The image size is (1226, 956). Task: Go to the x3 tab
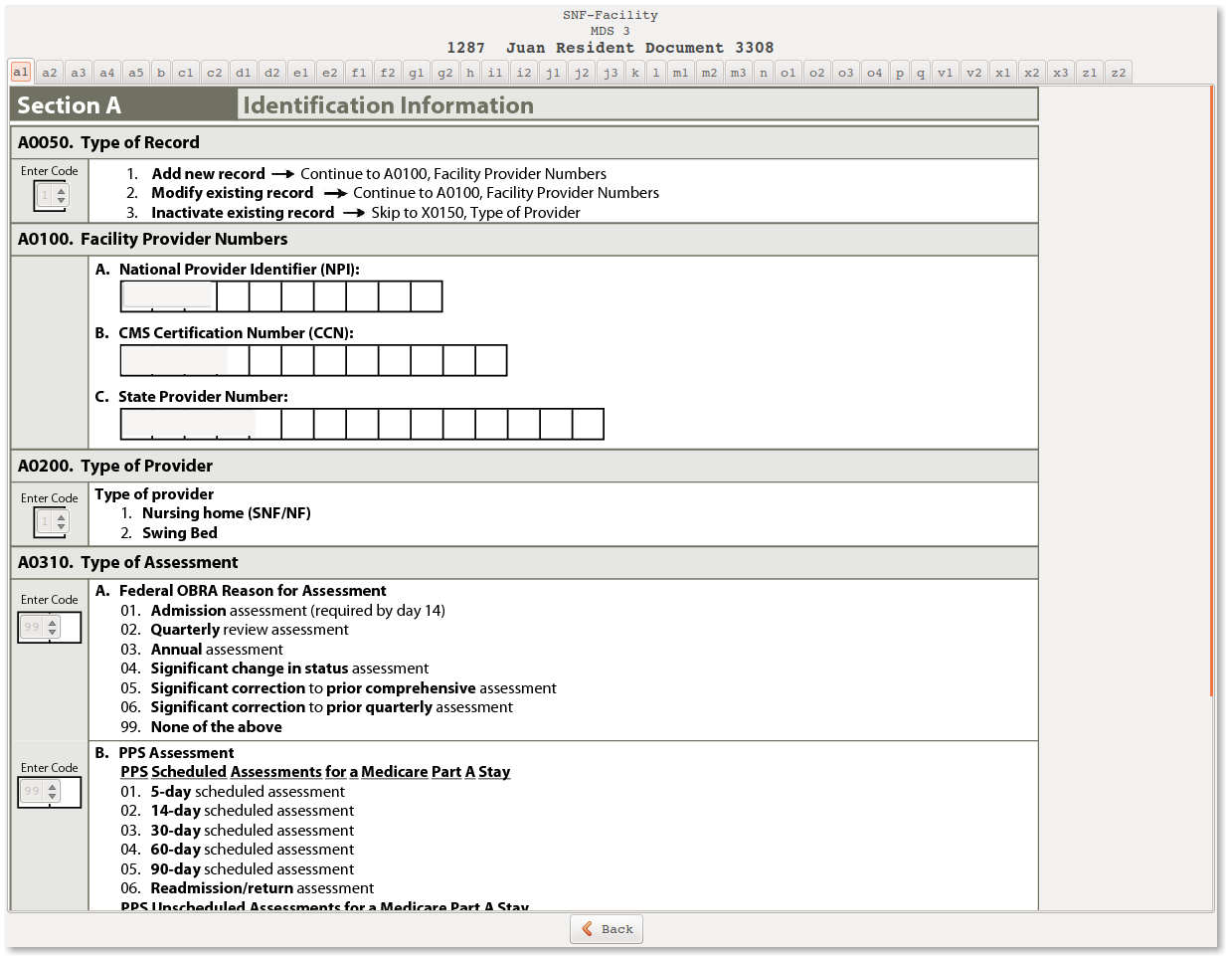1061,73
